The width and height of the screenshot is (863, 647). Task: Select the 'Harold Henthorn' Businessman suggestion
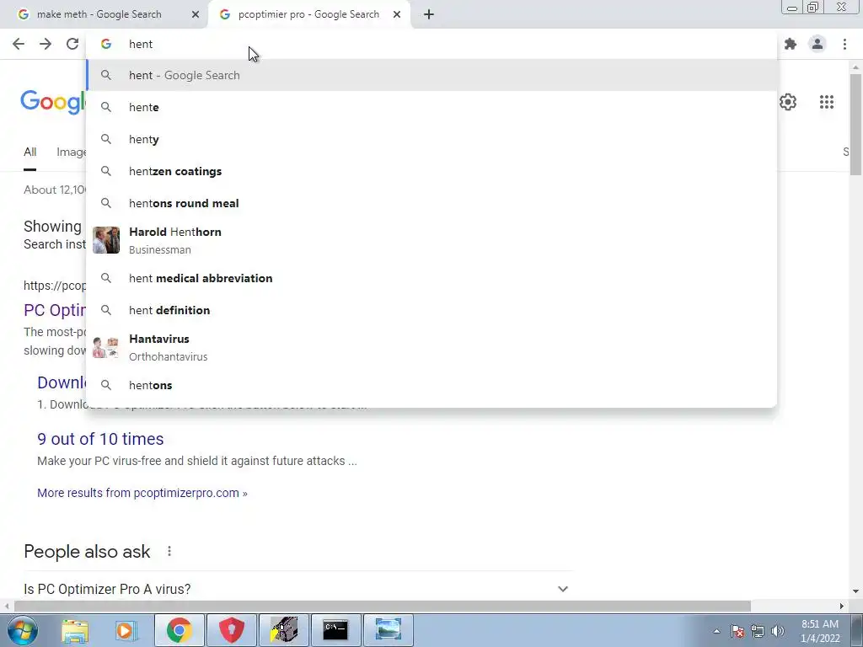tap(431, 240)
